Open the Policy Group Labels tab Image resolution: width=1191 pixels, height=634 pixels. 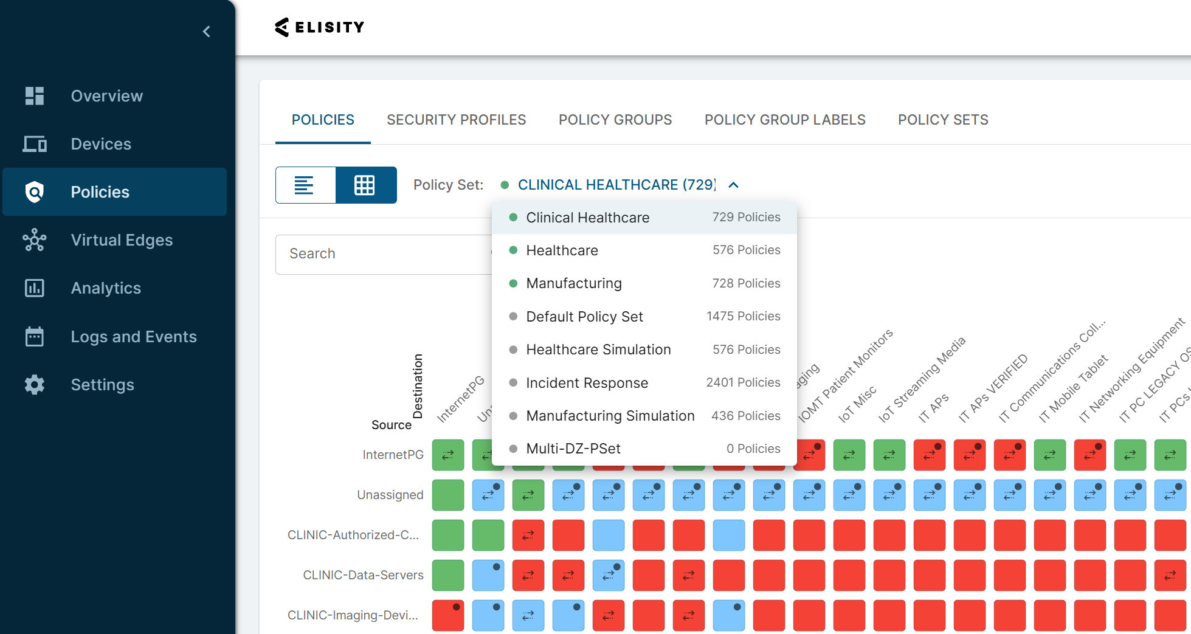784,120
